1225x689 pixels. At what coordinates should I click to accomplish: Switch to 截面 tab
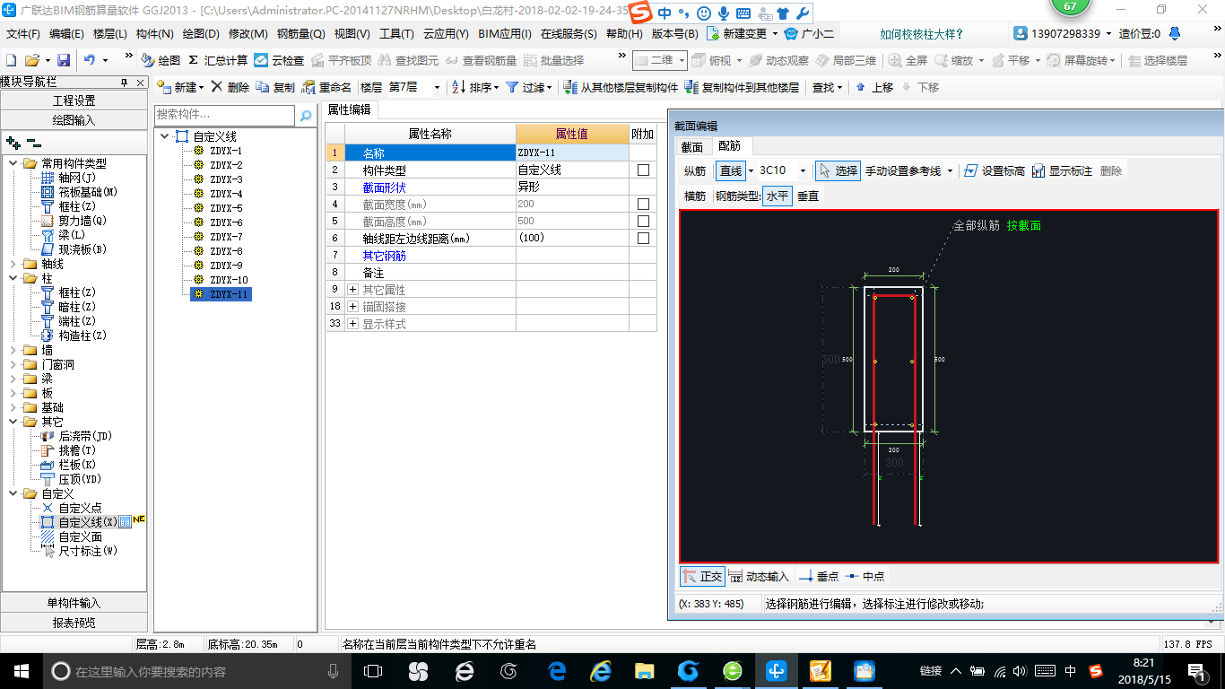691,146
